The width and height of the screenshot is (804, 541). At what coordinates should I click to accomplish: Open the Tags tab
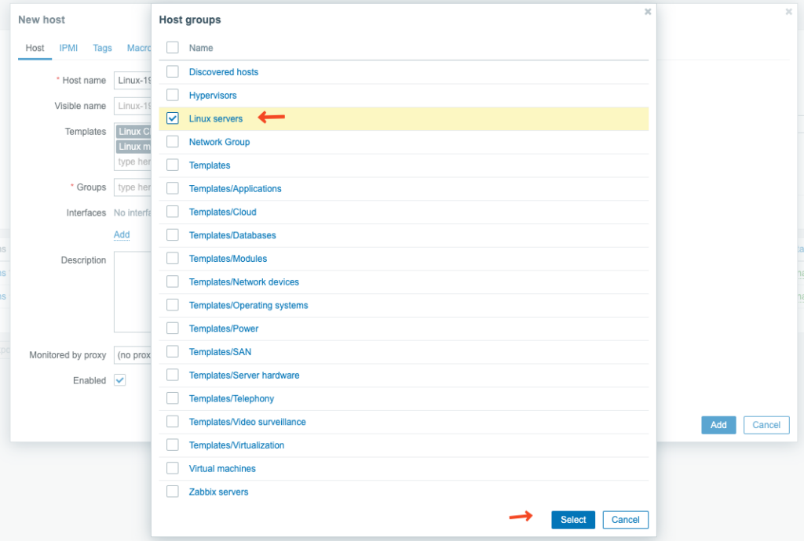pyautogui.click(x=102, y=48)
